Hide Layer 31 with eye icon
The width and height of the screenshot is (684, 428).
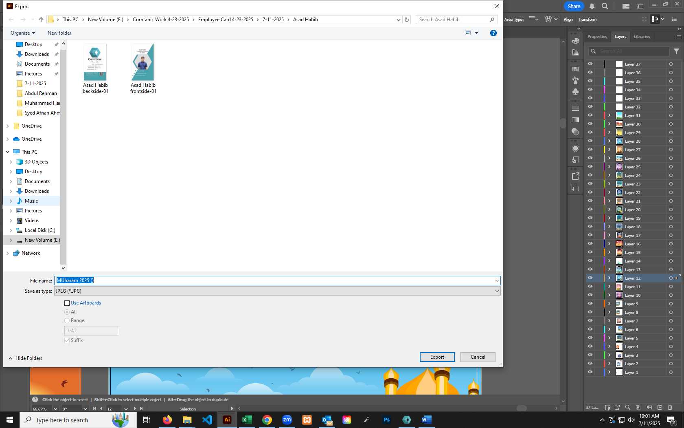click(590, 115)
